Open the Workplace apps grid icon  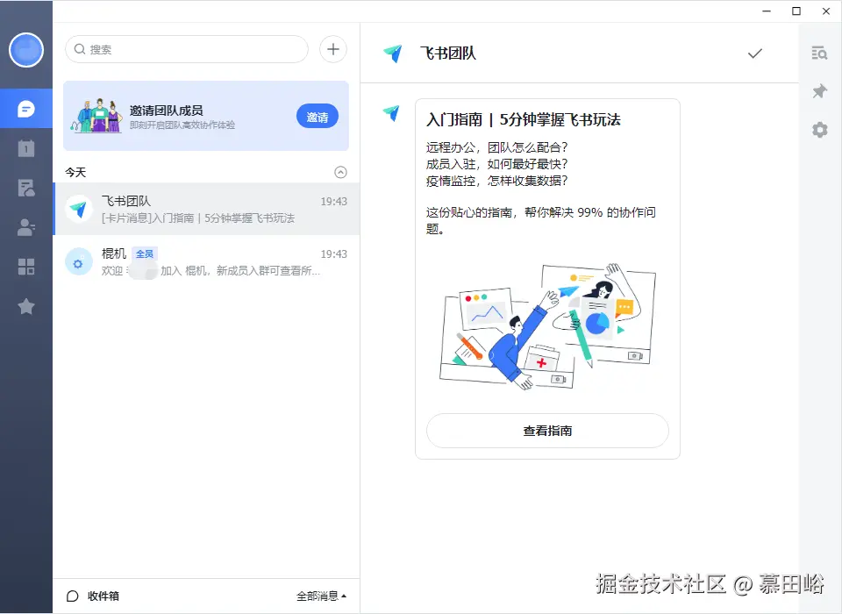26,267
